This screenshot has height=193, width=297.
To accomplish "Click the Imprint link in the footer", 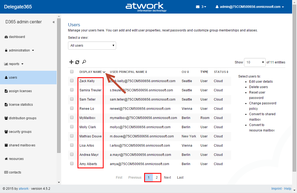I will click(x=276, y=189).
